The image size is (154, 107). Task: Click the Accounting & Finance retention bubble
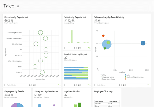[x=41, y=33]
